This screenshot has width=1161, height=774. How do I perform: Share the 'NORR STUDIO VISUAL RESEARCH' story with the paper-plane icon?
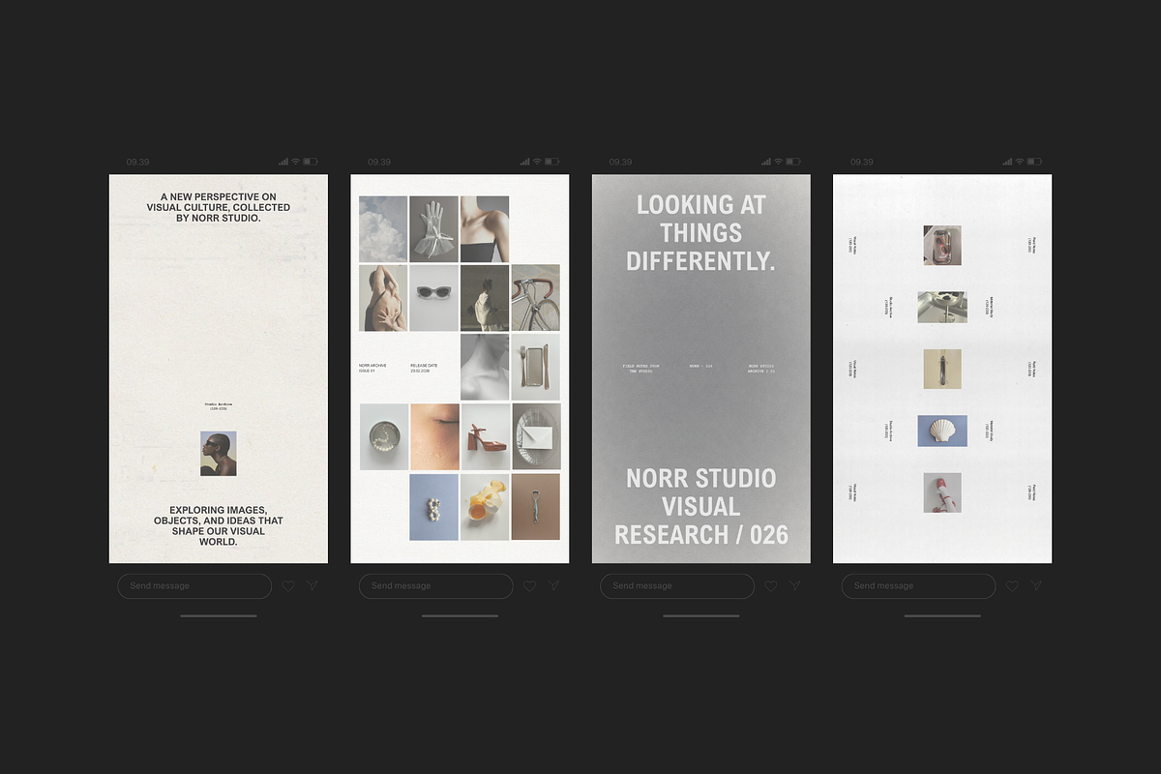click(794, 585)
